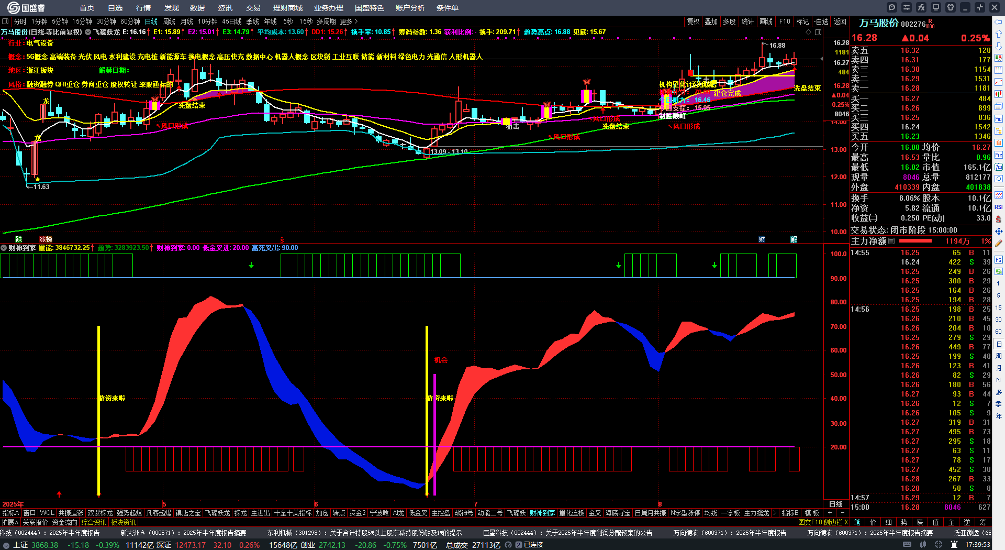Select the 低金叉 indicator tab
Screen dimensions: 1005x550
click(418, 513)
